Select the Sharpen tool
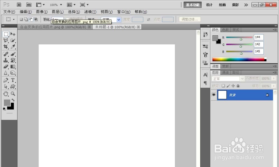The image size is (279, 167). click(x=6, y=73)
